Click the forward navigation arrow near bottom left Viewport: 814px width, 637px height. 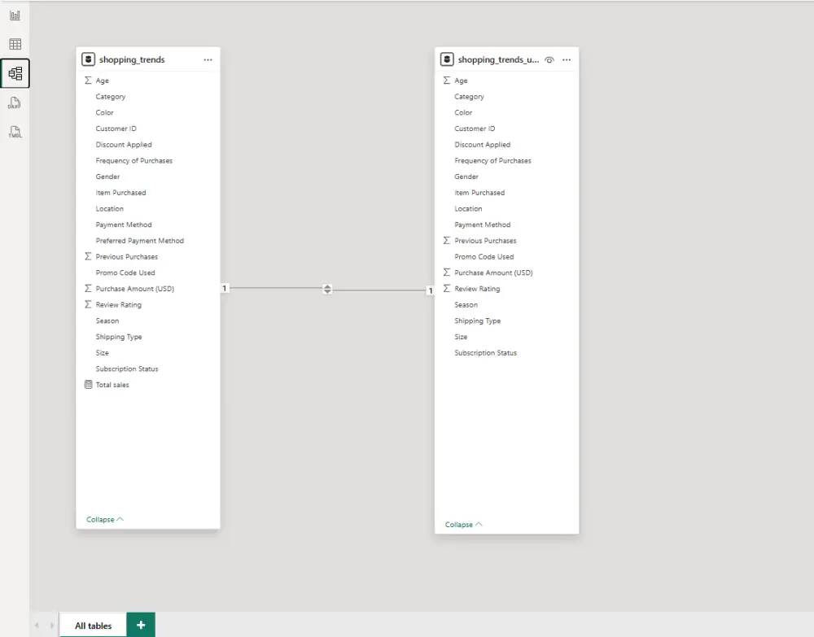click(x=48, y=625)
